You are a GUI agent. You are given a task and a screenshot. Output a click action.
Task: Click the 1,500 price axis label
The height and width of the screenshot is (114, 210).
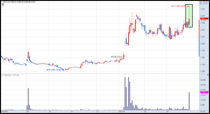tap(203, 57)
